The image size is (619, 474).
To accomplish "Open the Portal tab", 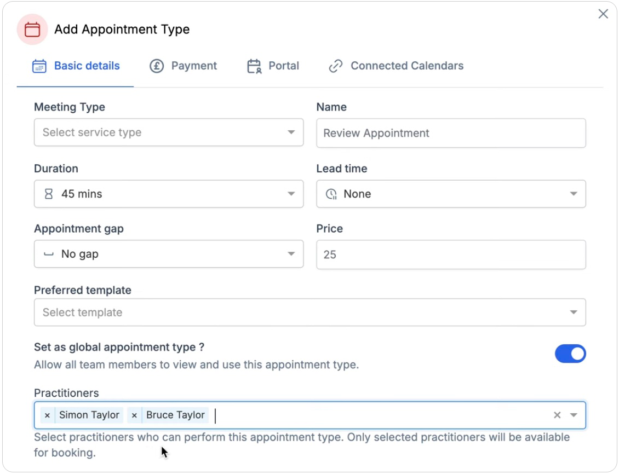I will (273, 66).
